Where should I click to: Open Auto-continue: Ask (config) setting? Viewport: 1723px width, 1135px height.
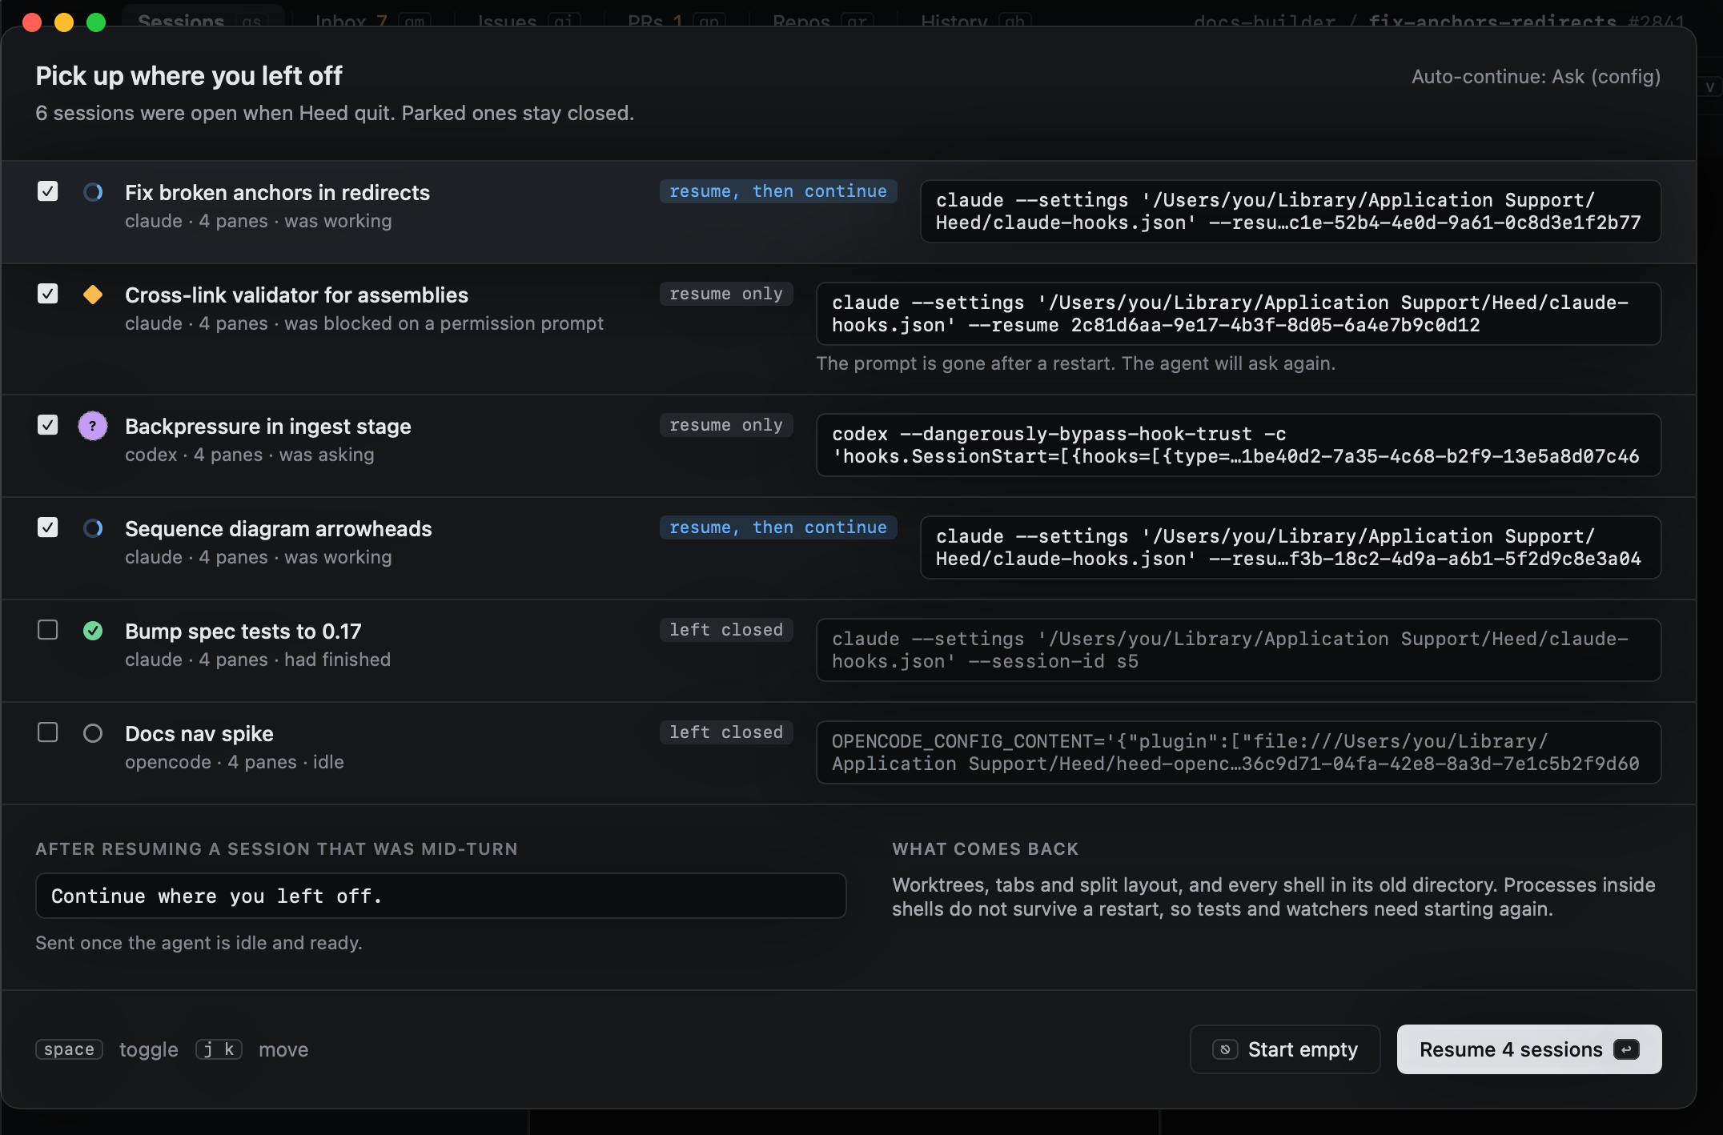[x=1536, y=76]
